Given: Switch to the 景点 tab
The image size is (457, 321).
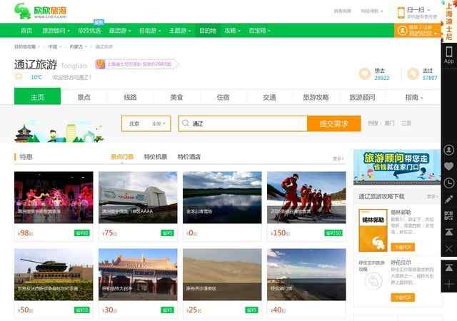Looking at the screenshot, I should 84,97.
